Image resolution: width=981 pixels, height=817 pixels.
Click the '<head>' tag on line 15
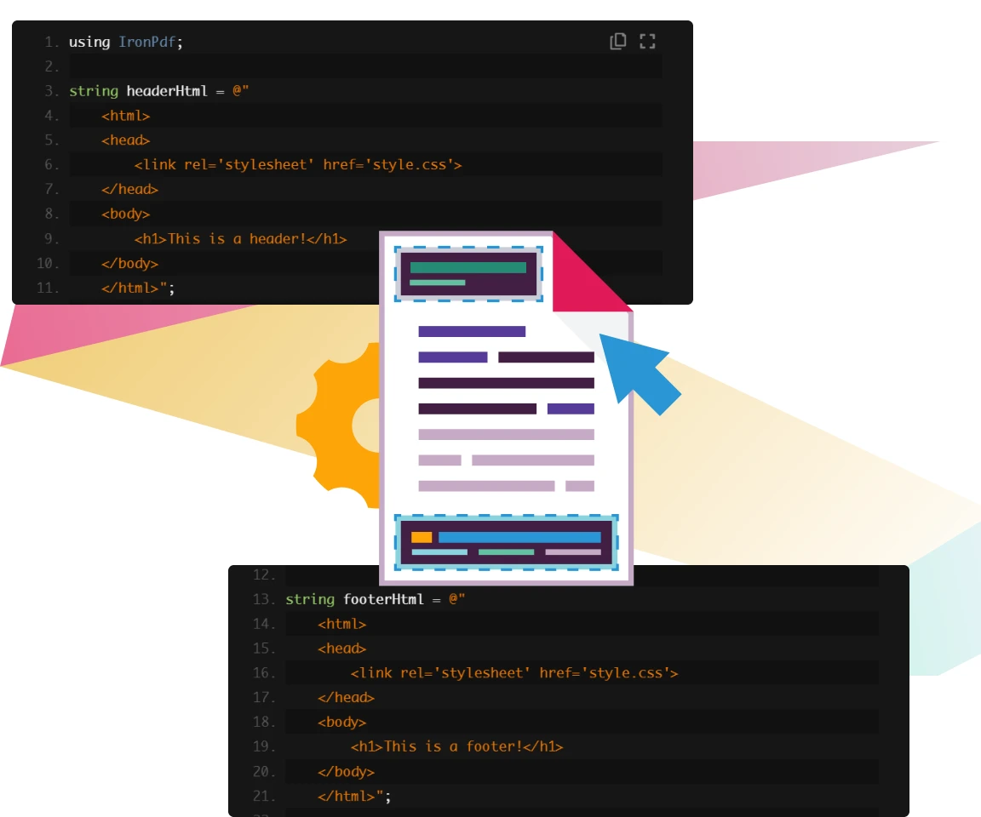tap(342, 648)
